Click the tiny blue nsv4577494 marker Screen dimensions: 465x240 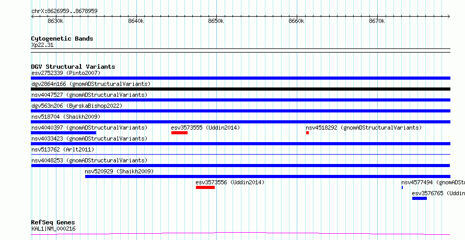[402, 187]
